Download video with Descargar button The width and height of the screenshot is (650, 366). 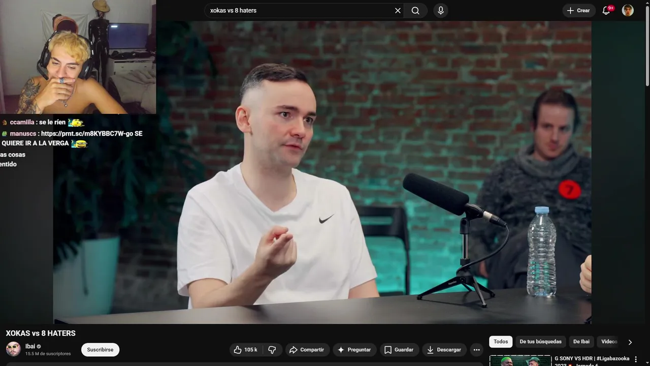444,350
